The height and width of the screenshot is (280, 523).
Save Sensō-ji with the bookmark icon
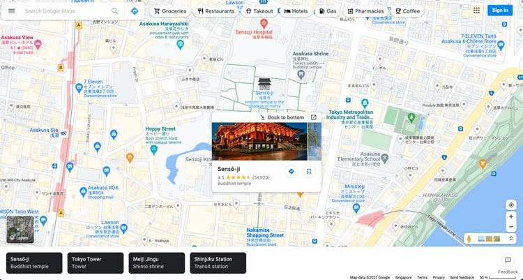309,172
